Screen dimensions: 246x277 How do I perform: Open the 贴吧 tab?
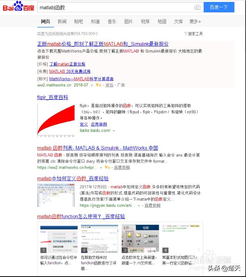click(78, 22)
